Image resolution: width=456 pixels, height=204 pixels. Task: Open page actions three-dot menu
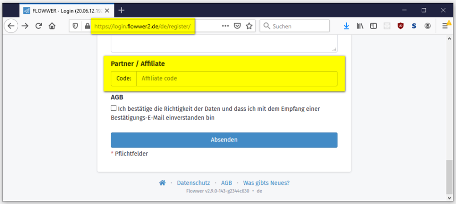pos(225,26)
